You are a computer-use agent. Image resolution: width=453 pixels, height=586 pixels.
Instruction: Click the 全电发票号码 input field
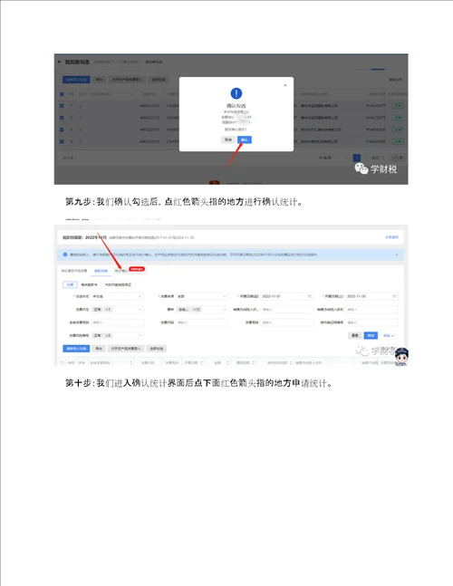point(118,322)
